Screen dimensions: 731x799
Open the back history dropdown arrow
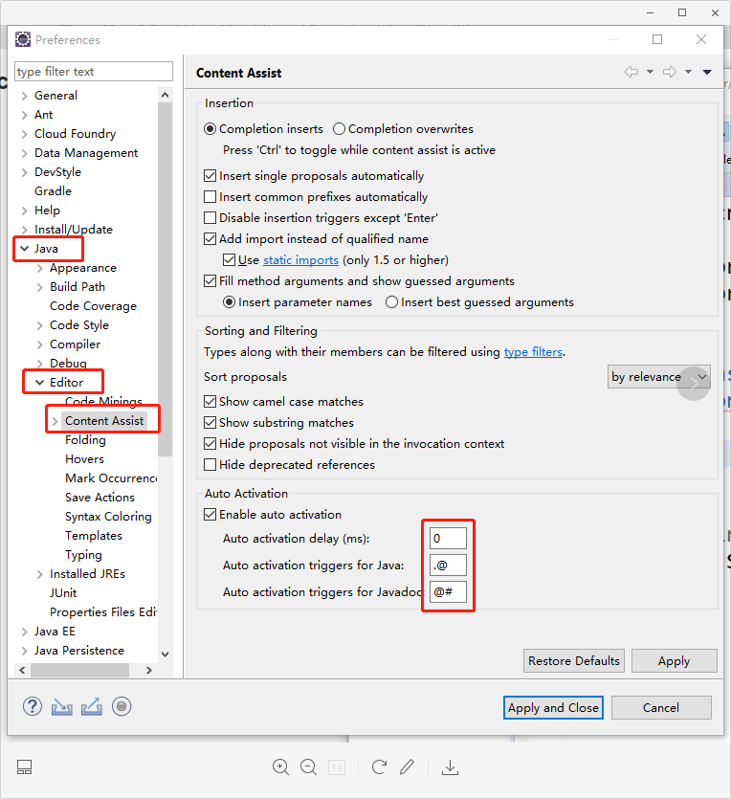click(x=650, y=72)
